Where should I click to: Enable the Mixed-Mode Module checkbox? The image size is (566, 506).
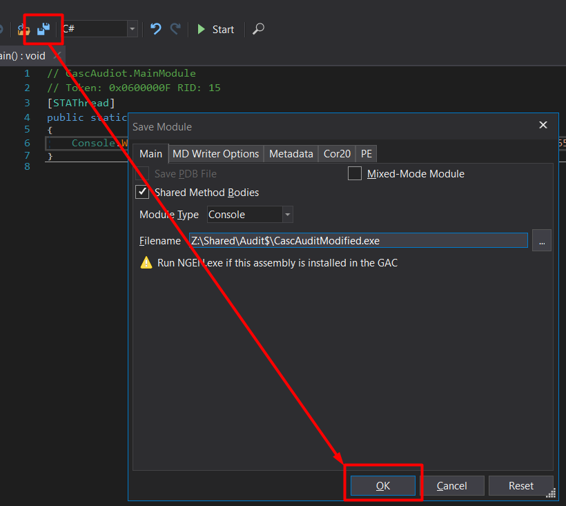[355, 174]
